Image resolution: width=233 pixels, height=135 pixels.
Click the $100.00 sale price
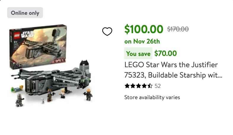click(x=144, y=29)
